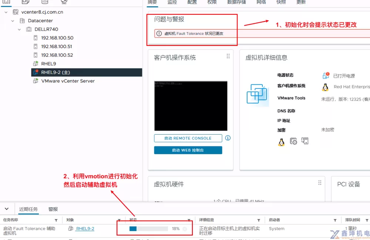
Task: Open the 网络 tab
Action: pyautogui.click(x=261, y=2)
